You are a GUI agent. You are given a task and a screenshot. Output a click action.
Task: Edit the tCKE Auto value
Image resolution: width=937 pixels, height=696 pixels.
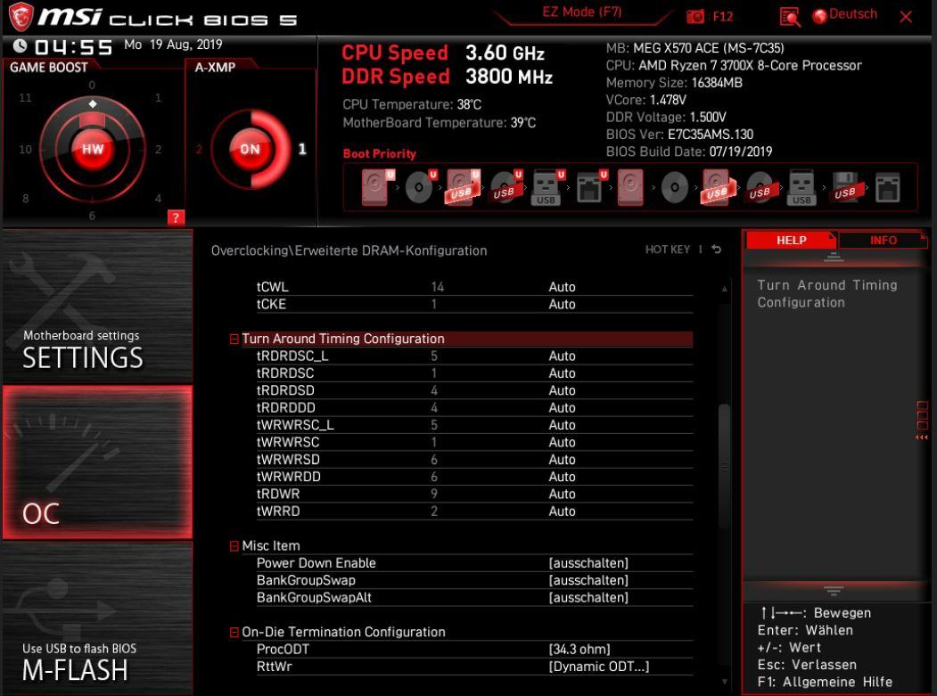pos(562,304)
